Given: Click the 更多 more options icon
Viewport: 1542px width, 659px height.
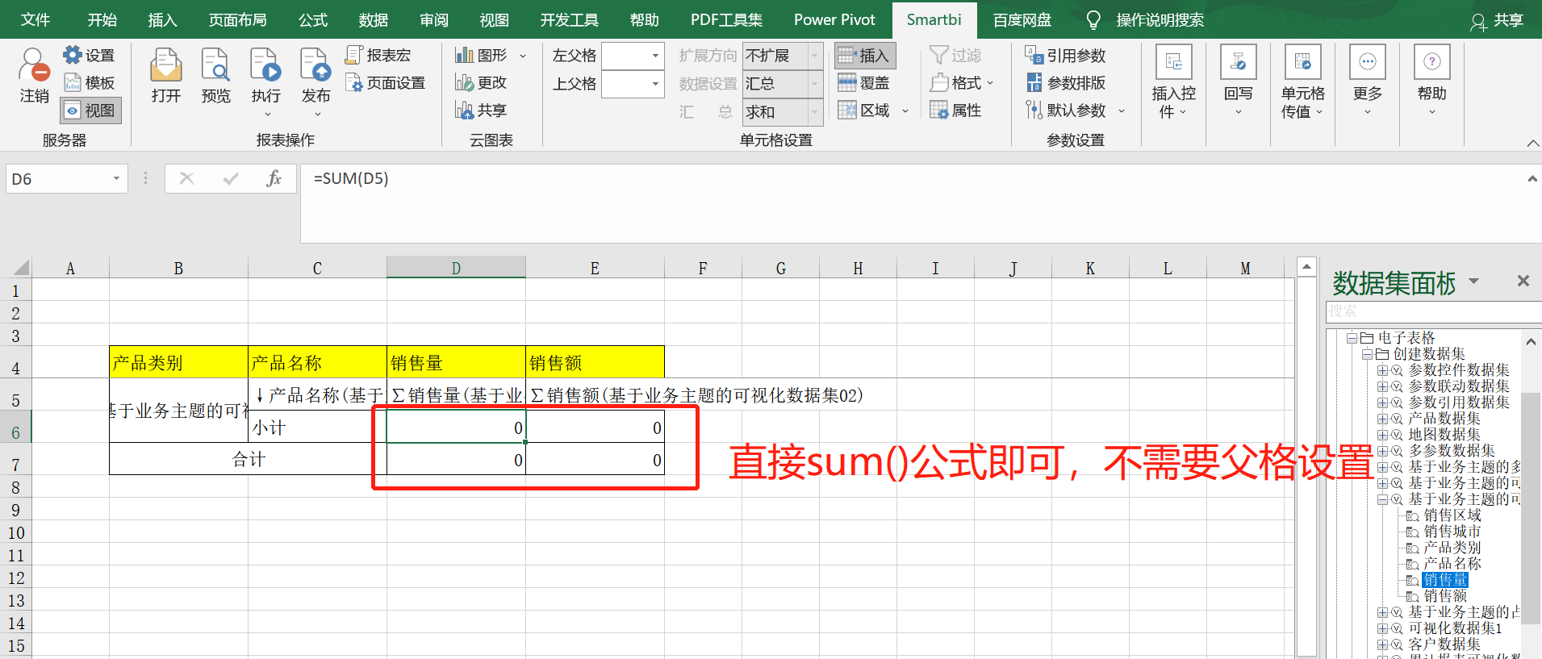Looking at the screenshot, I should tap(1367, 62).
